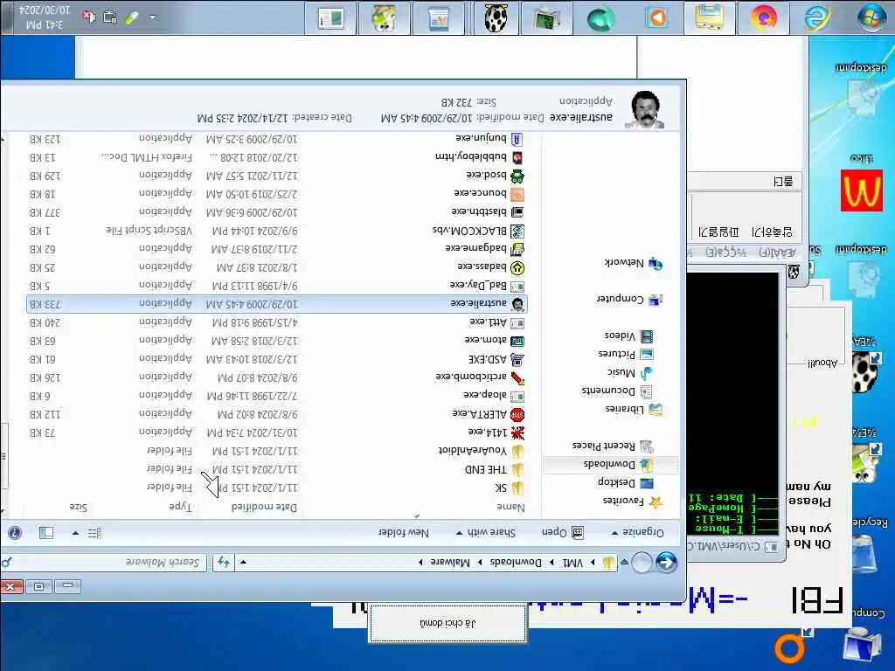Click the bounce.exe orange icon
This screenshot has width=895, height=671.
click(x=517, y=194)
